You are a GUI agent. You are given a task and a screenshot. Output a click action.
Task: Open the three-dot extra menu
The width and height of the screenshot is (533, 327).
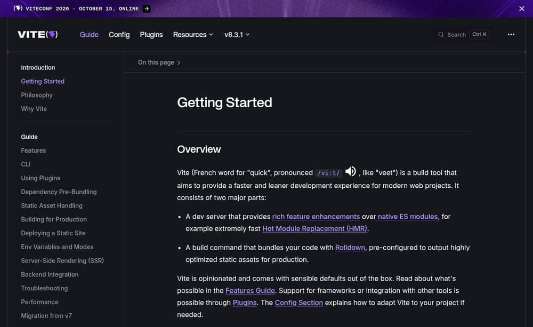coord(511,34)
